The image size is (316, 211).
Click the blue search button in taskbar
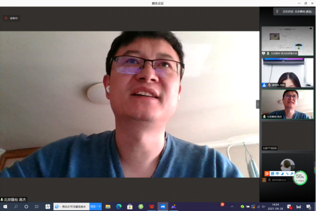[95, 206]
